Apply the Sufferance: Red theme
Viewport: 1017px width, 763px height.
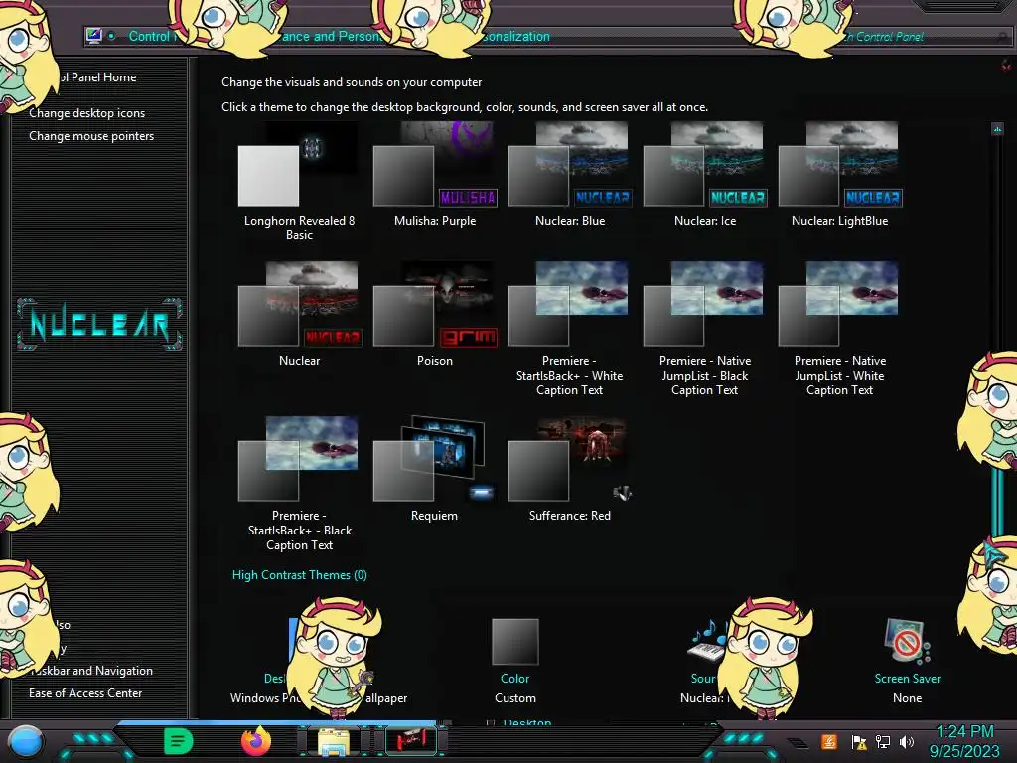[x=569, y=470]
